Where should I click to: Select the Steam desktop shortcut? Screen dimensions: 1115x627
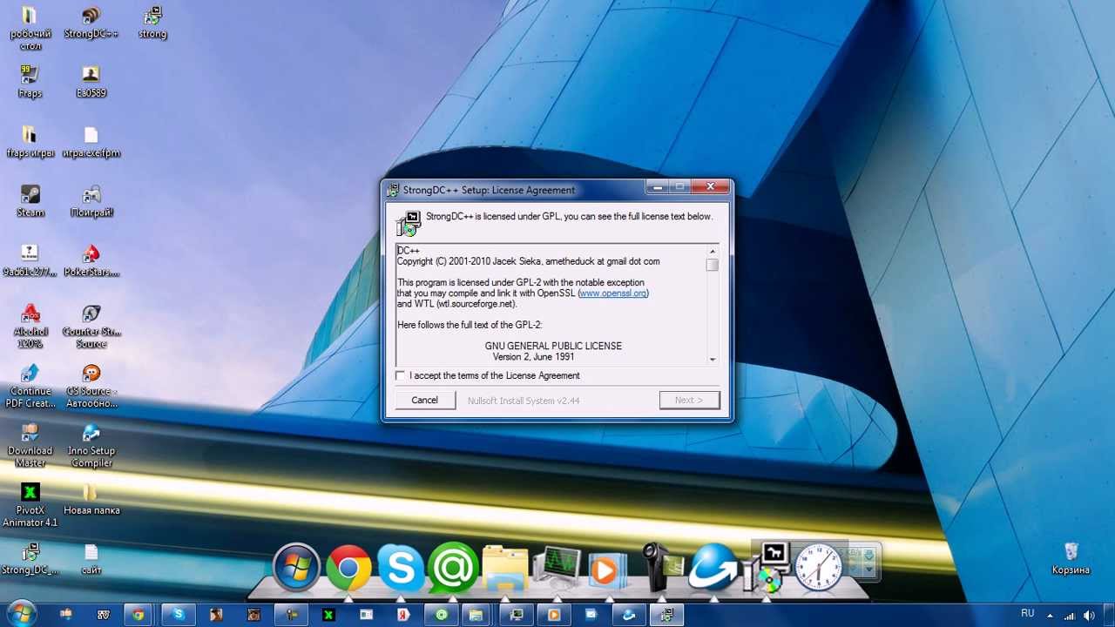pyautogui.click(x=30, y=201)
